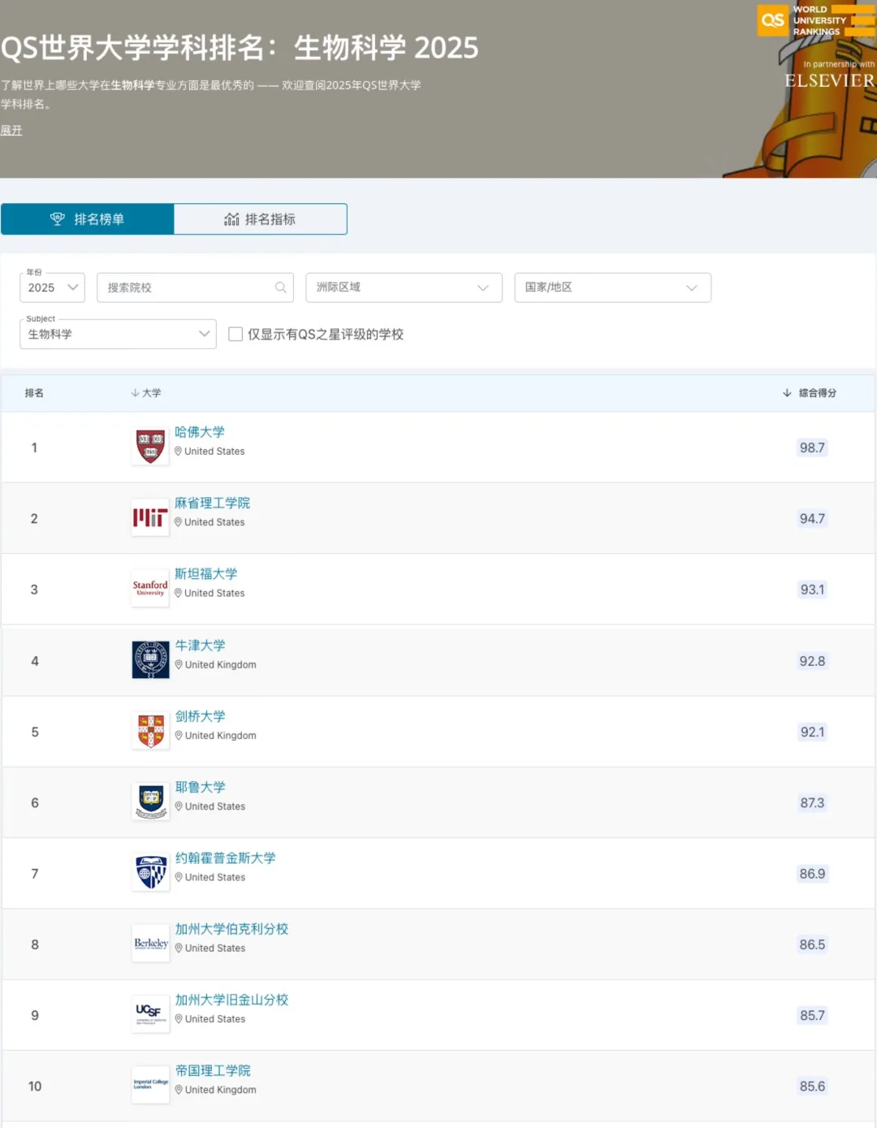
Task: Open the Cambridge University crest logo
Action: point(151,730)
